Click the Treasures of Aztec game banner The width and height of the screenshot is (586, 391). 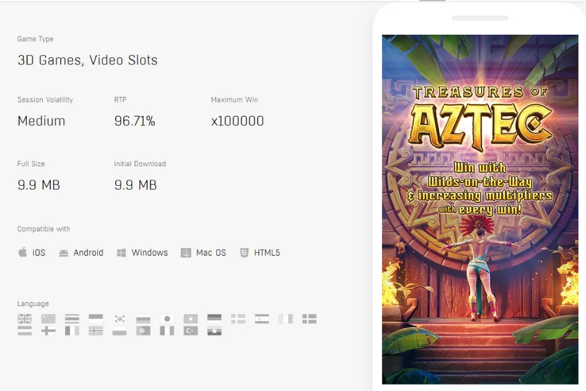tap(480, 208)
